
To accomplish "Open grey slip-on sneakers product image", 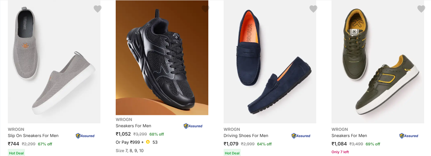I will pyautogui.click(x=54, y=62).
